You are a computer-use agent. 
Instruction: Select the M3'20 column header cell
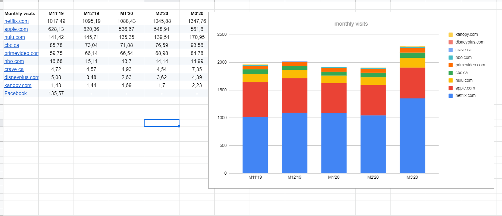pos(194,13)
